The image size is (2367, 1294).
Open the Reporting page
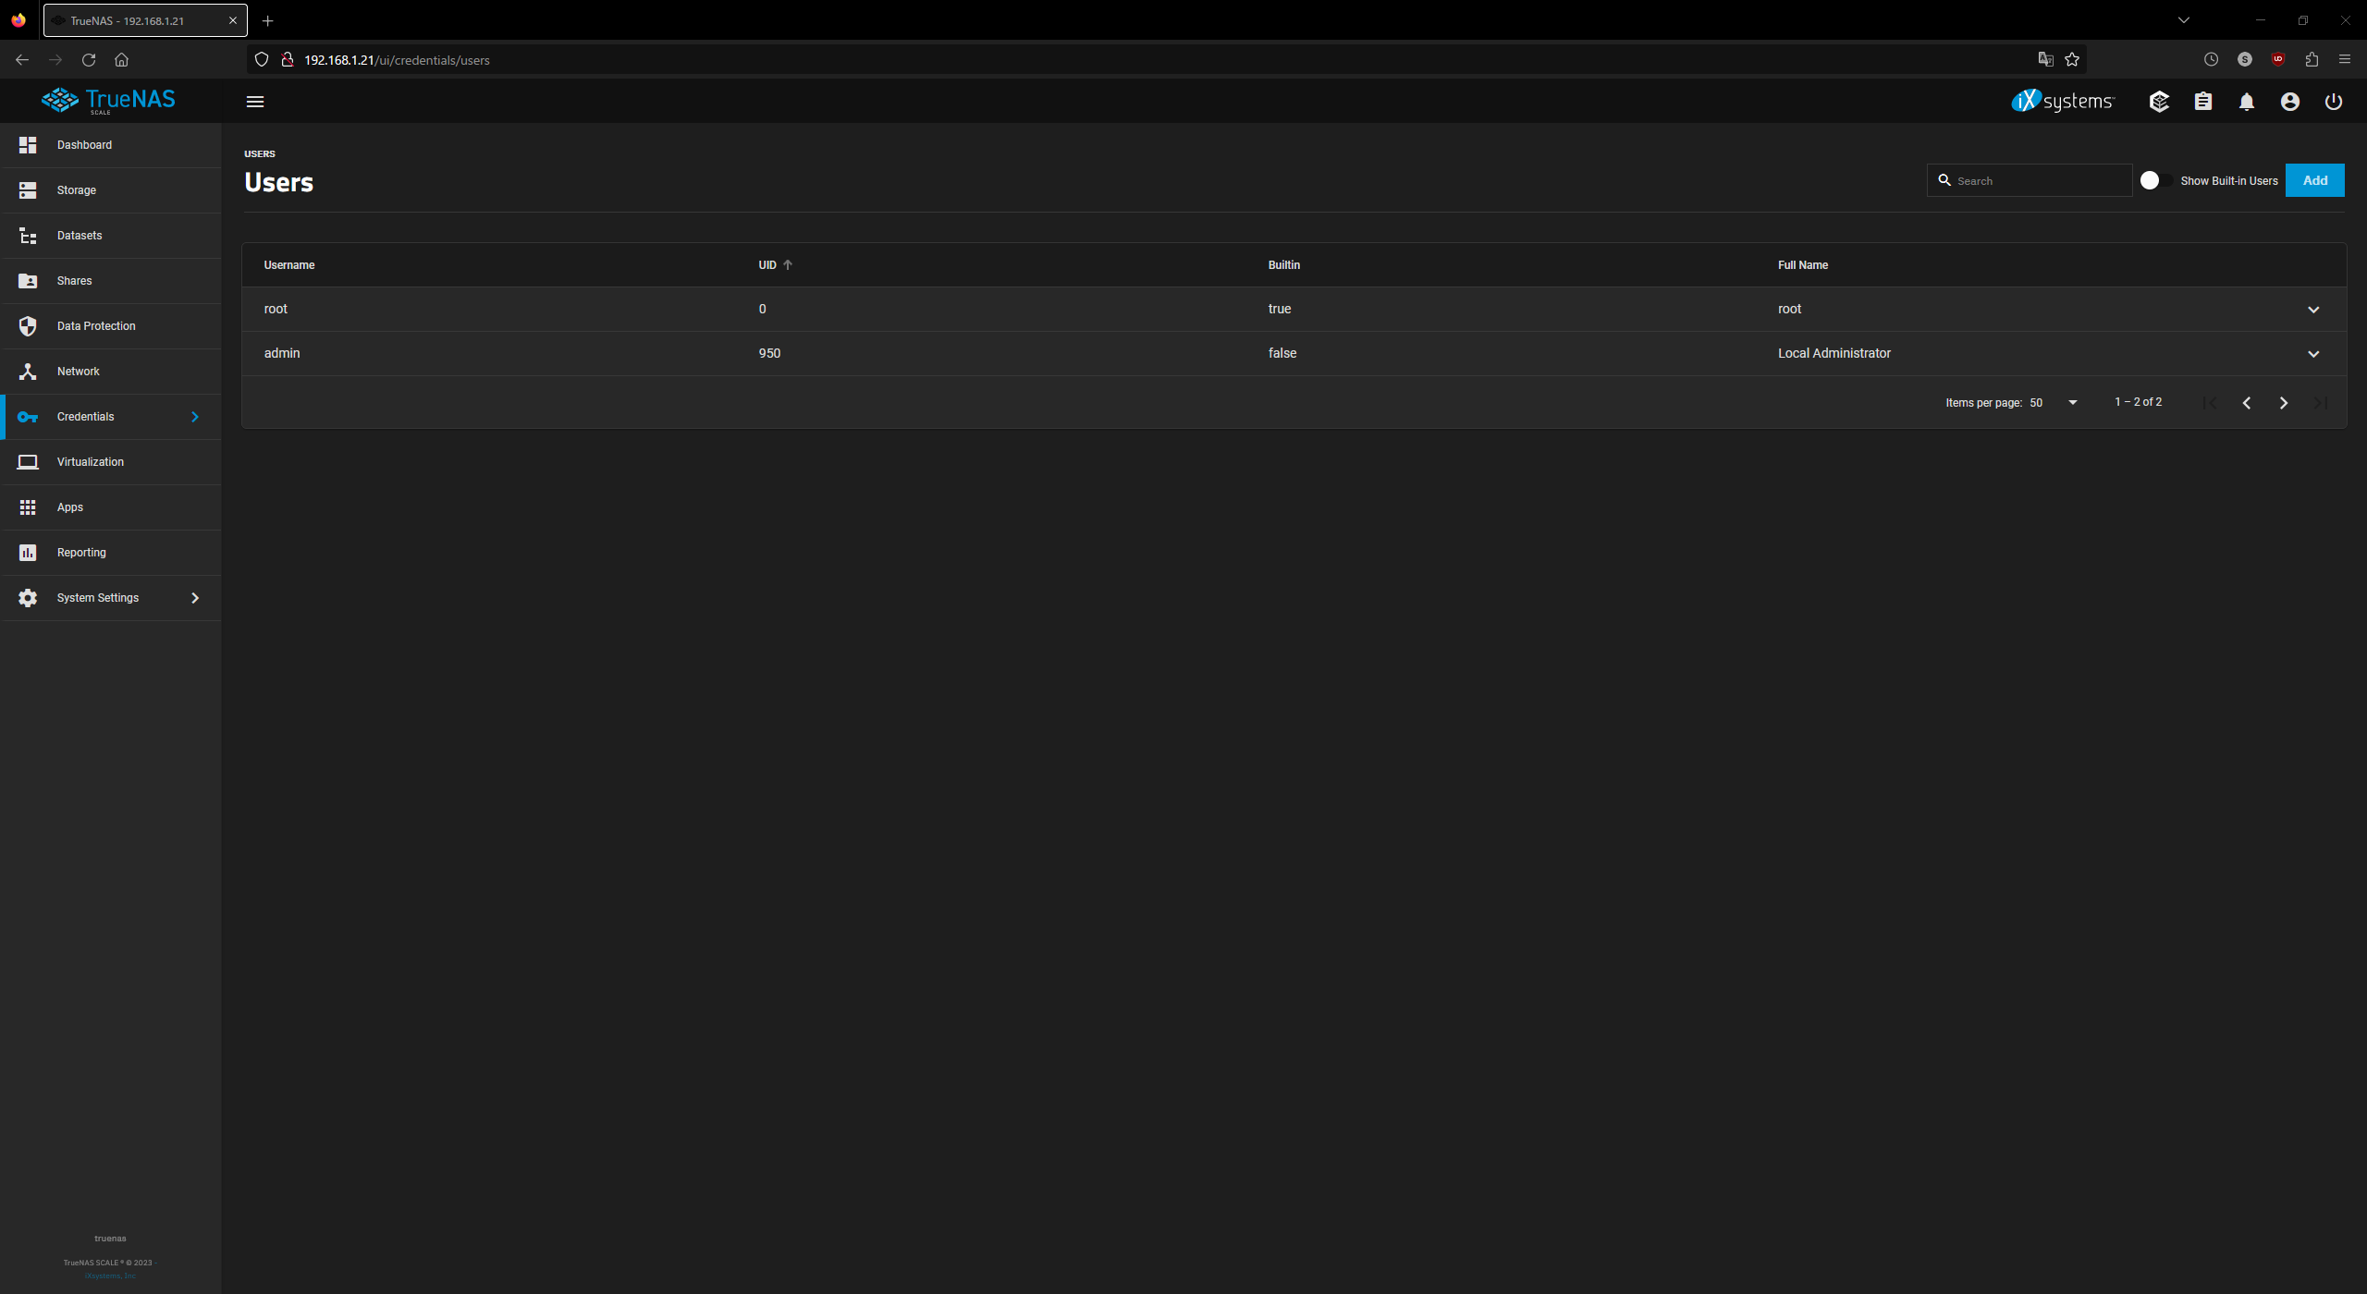[x=81, y=552]
